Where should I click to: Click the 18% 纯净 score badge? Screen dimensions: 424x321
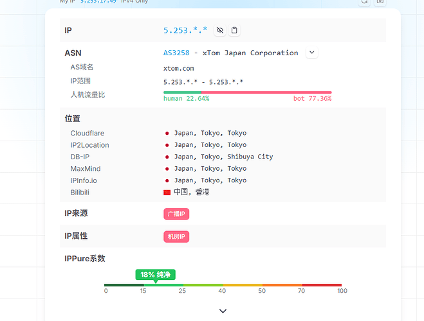coord(156,275)
